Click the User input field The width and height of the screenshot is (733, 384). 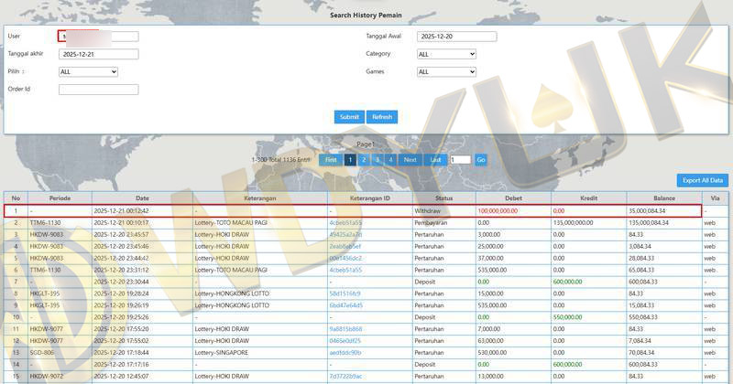click(x=98, y=37)
